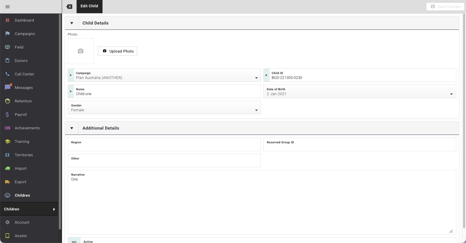This screenshot has height=243, width=466.
Task: Click the Save Changes button
Action: 445,6
